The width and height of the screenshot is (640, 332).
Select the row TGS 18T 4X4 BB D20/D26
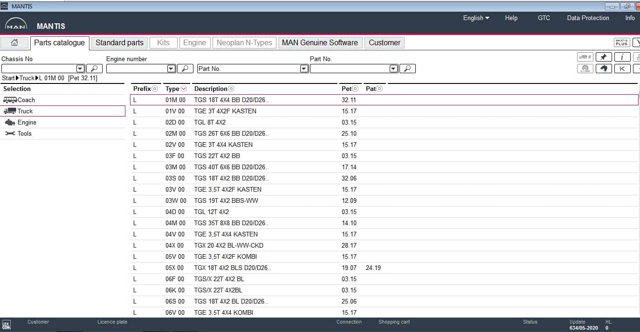click(x=384, y=100)
